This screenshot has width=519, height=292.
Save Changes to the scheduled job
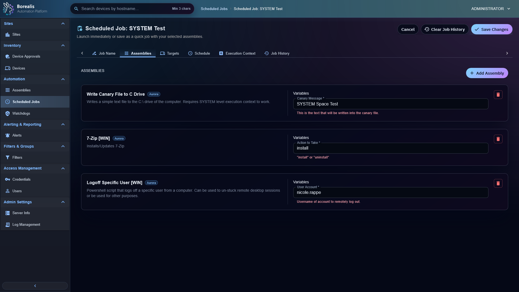491,29
